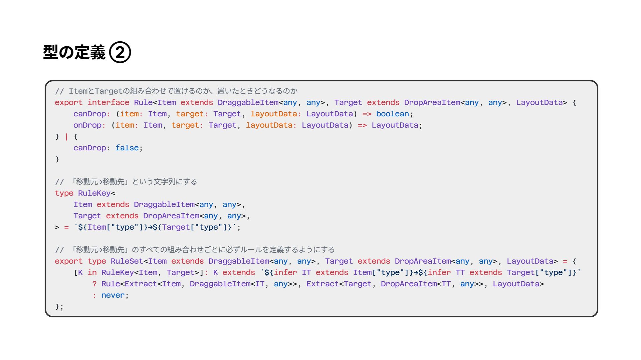
Task: Click the 'K in RuleKey' mapped key
Action: pos(105,273)
